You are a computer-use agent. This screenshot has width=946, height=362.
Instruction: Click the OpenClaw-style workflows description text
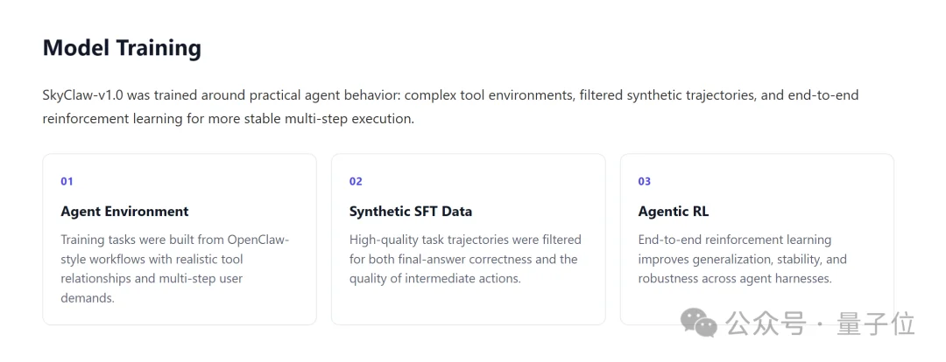tap(175, 268)
